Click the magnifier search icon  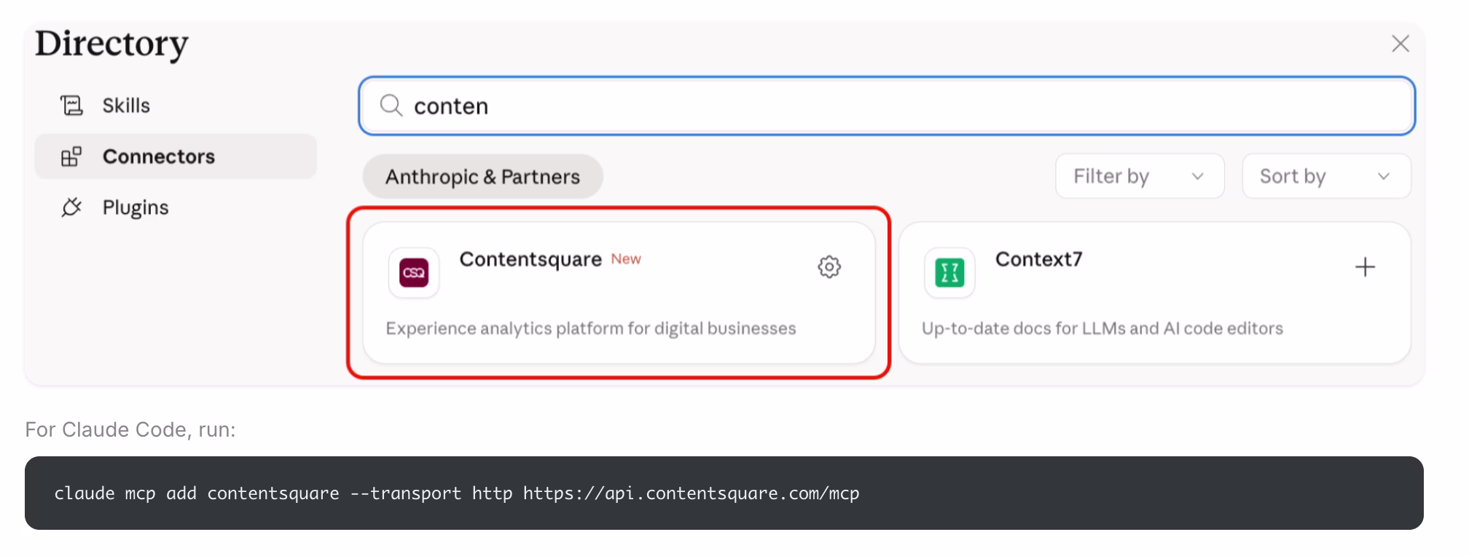[x=391, y=106]
